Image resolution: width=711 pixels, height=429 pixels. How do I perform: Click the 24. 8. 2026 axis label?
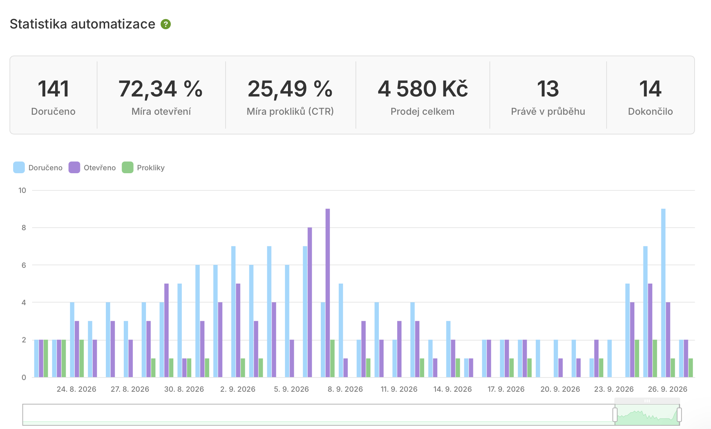coord(76,389)
